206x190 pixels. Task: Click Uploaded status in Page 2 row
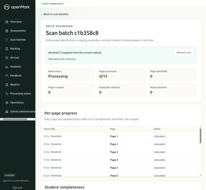tap(159, 144)
